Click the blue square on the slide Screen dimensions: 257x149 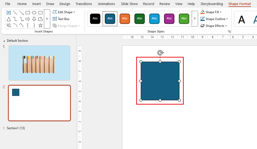[160, 81]
